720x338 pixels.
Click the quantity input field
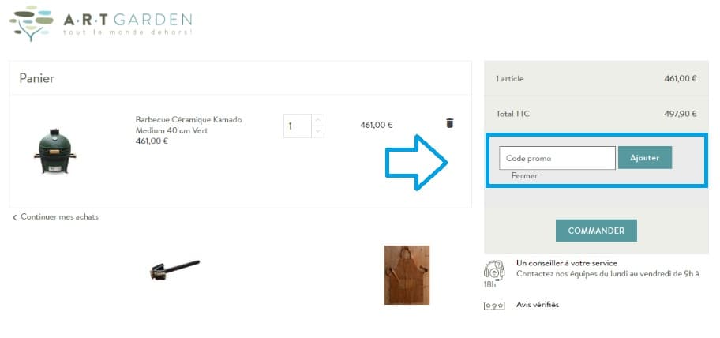click(298, 126)
